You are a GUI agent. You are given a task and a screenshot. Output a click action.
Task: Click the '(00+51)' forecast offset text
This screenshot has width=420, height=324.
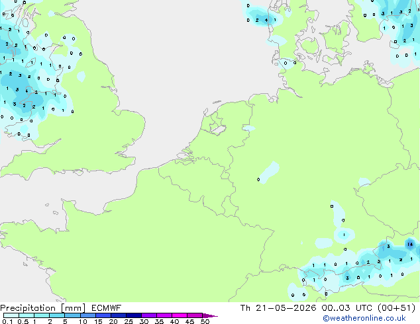[396, 308]
